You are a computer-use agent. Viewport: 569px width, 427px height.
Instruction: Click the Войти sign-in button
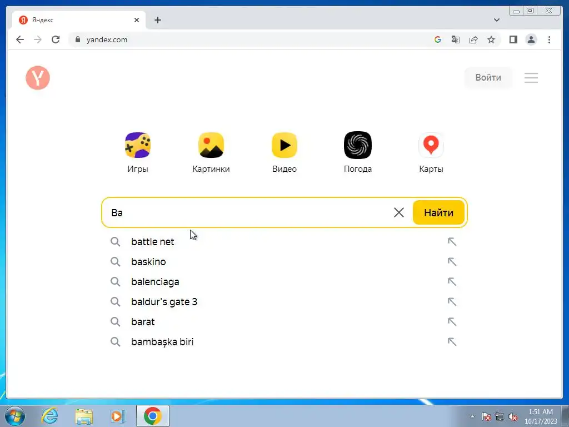488,78
